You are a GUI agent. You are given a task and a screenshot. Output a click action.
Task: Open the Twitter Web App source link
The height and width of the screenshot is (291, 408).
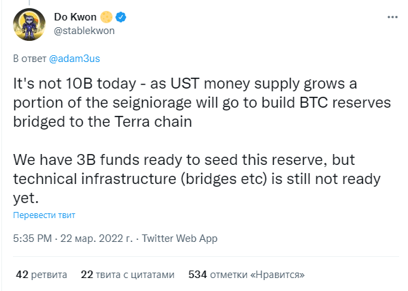(x=179, y=239)
